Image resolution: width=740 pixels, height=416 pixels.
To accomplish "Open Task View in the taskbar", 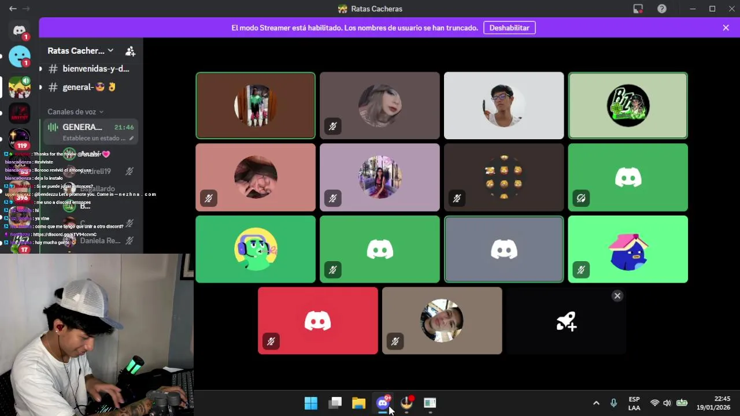I will click(335, 403).
